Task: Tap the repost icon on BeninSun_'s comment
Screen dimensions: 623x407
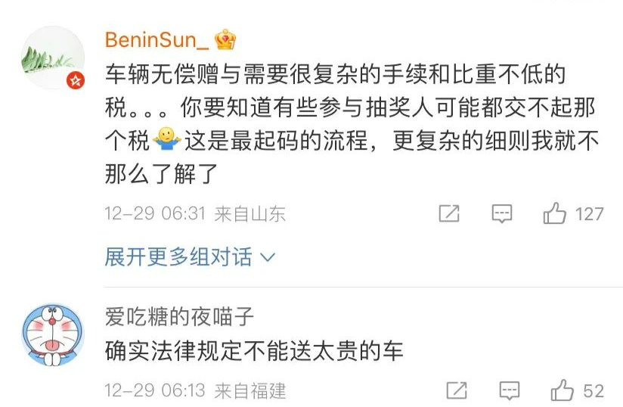Action: 449,214
